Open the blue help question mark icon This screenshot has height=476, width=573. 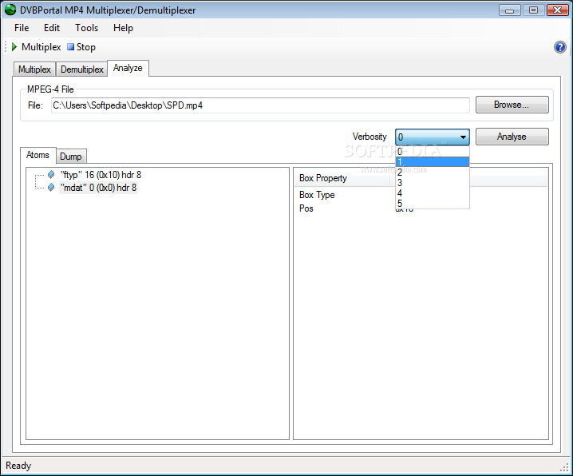point(560,47)
